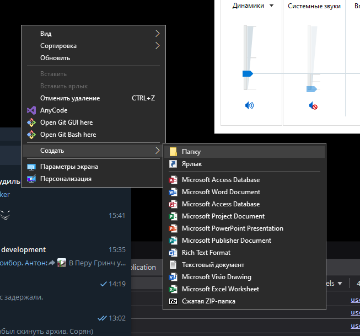Click the Microsoft Project Document icon
Screen dimensions: 360x336
(x=173, y=216)
